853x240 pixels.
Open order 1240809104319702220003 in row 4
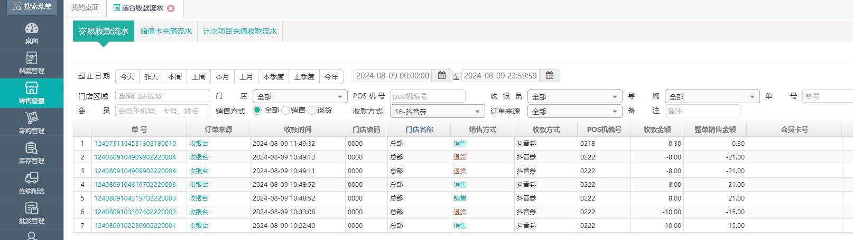[135, 184]
